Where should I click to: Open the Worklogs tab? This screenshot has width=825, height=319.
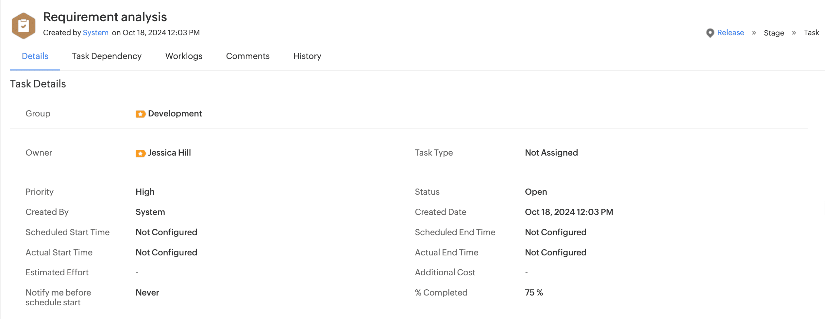pyautogui.click(x=184, y=56)
